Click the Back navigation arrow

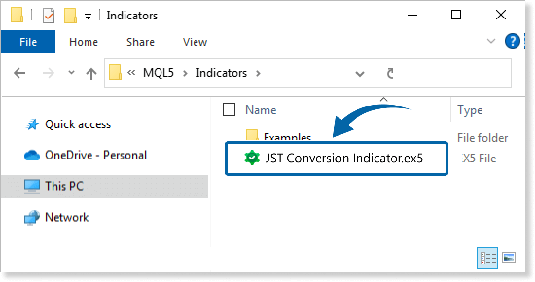pos(19,73)
